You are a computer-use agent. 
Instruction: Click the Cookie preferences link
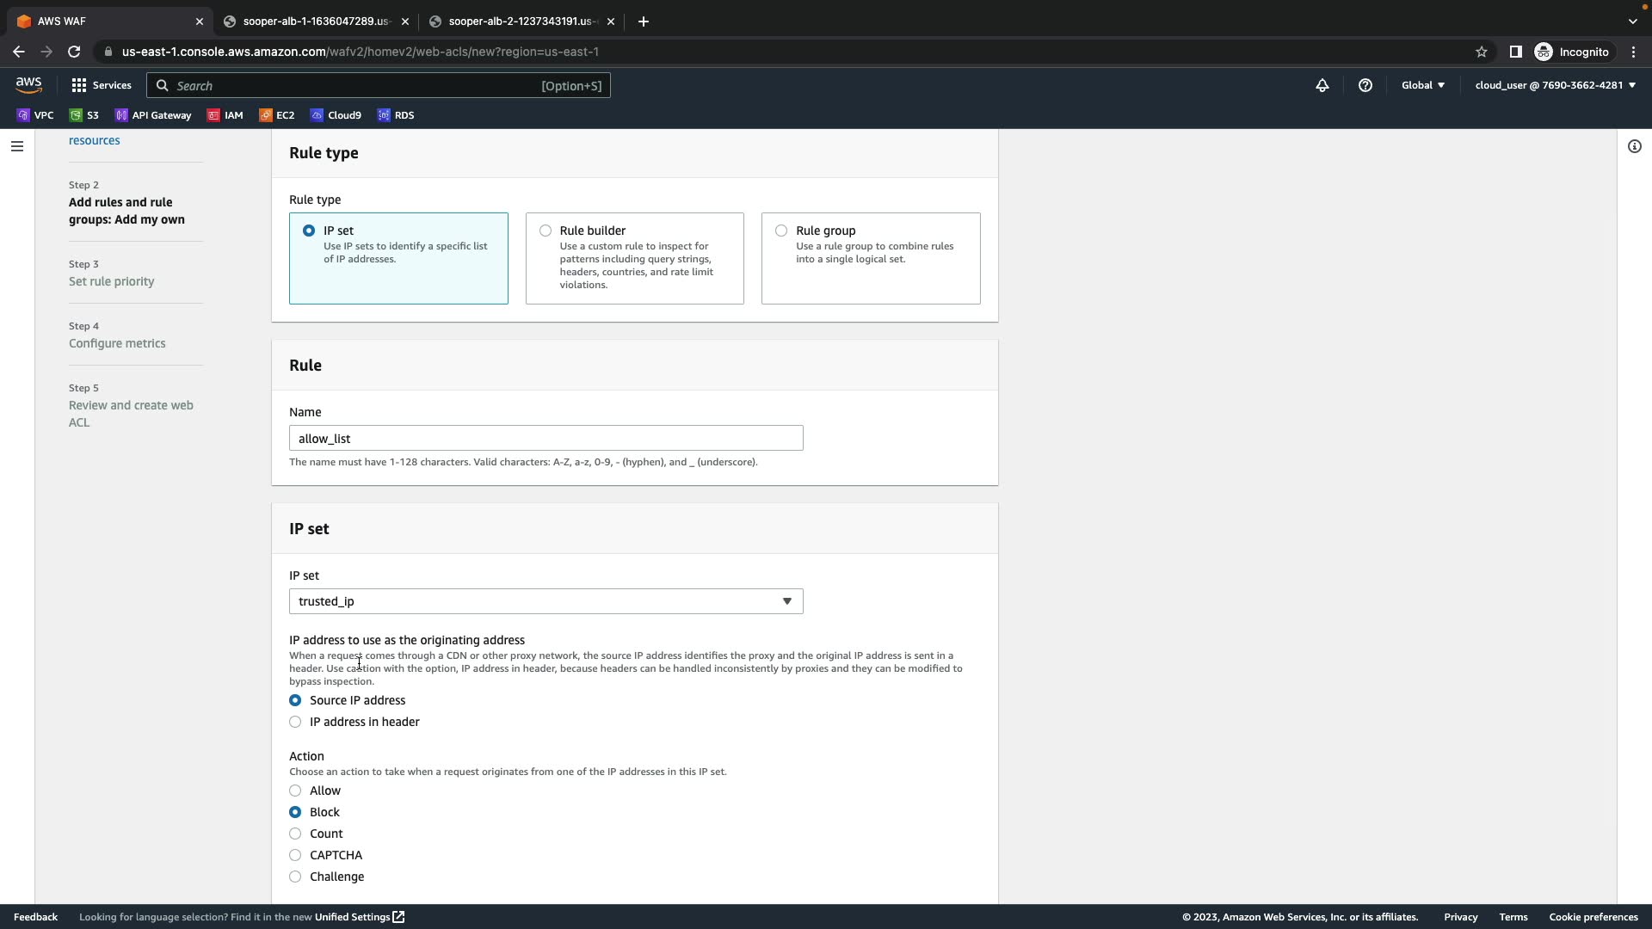click(x=1593, y=917)
